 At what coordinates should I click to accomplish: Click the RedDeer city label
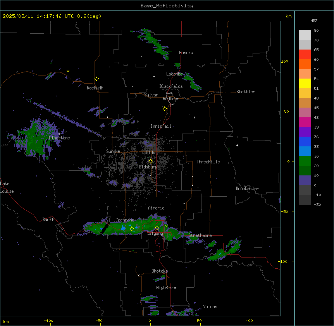(x=170, y=99)
